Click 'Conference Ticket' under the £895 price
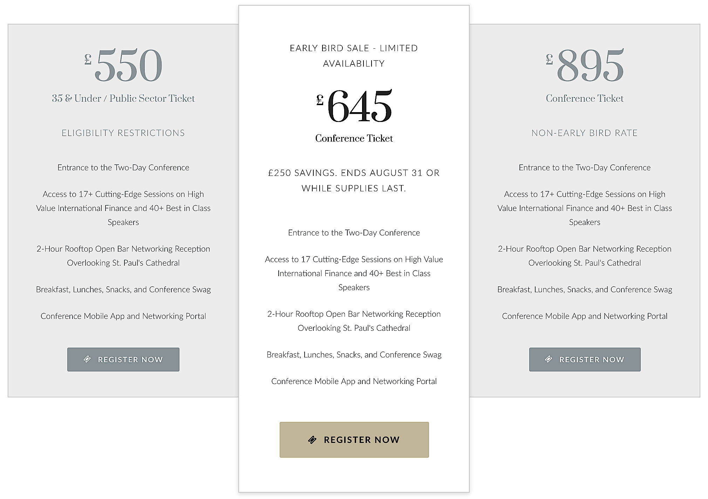The image size is (708, 499). click(x=585, y=98)
